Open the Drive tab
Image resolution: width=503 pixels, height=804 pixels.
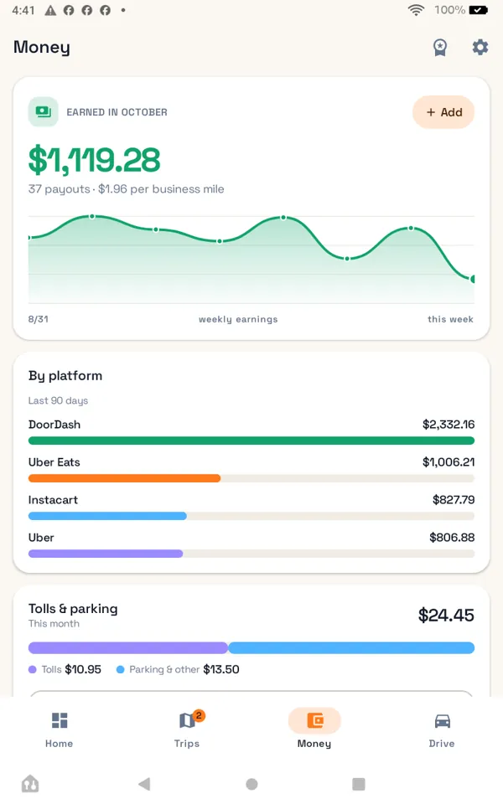point(442,729)
